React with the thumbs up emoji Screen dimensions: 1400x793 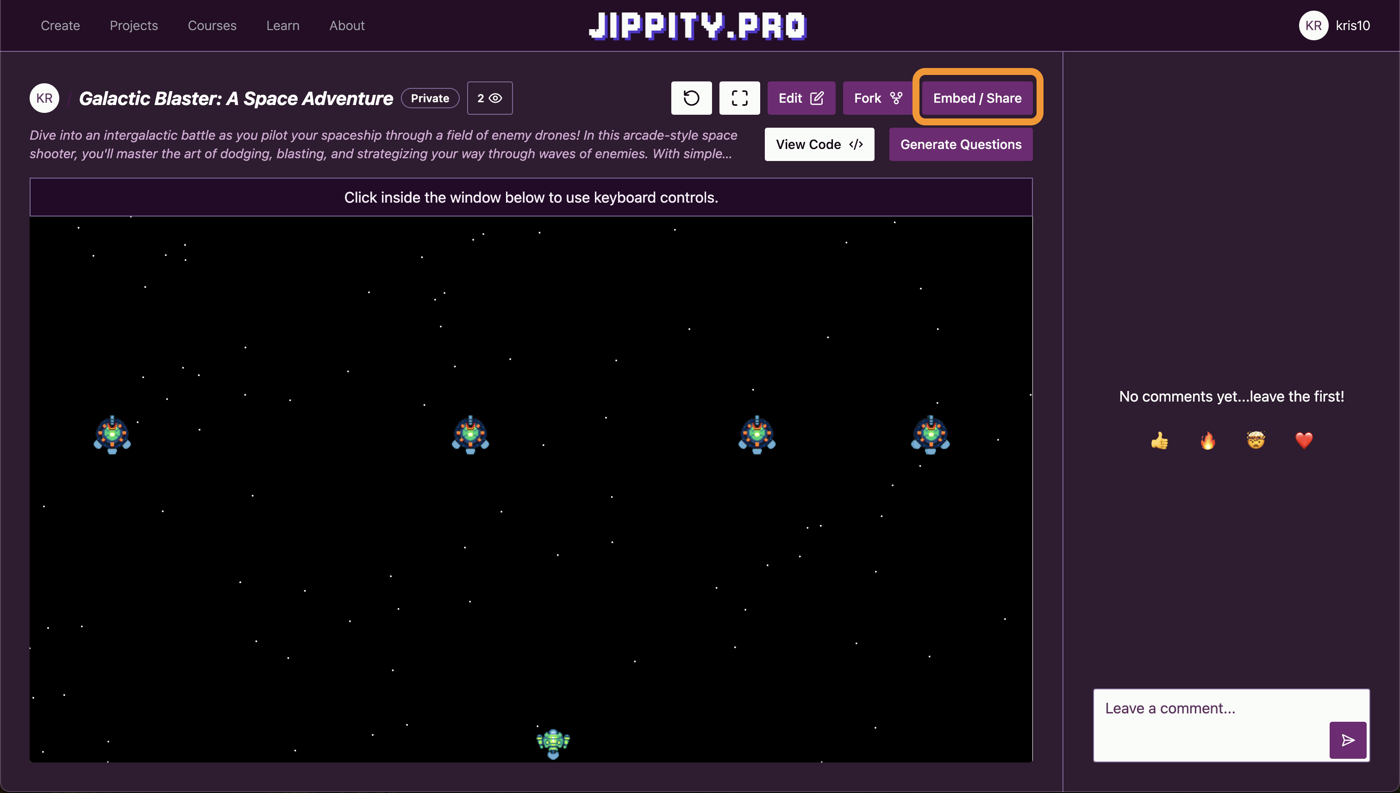pos(1159,440)
